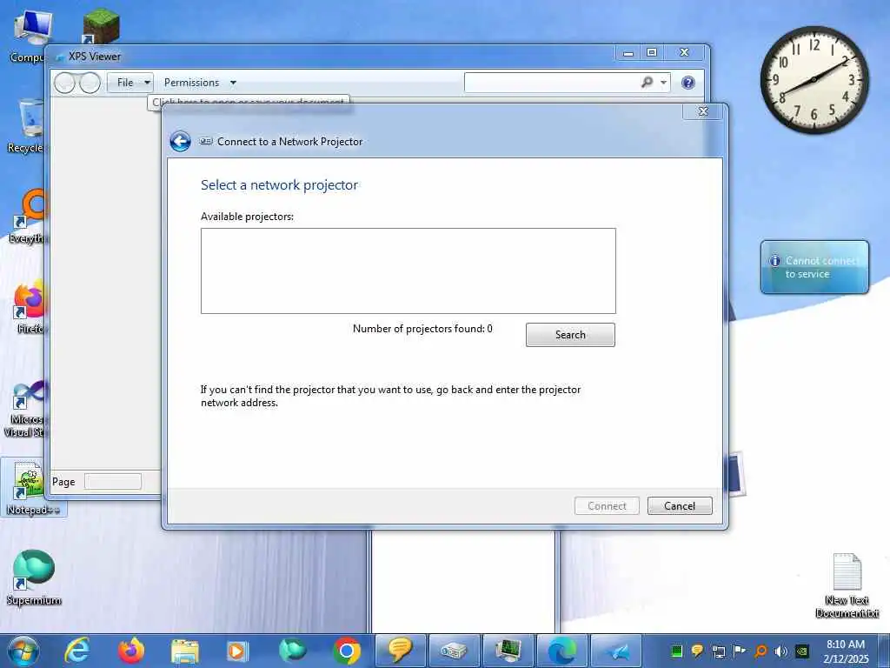Launch Firefox from the taskbar
The height and width of the screenshot is (668, 890).
pos(130,651)
